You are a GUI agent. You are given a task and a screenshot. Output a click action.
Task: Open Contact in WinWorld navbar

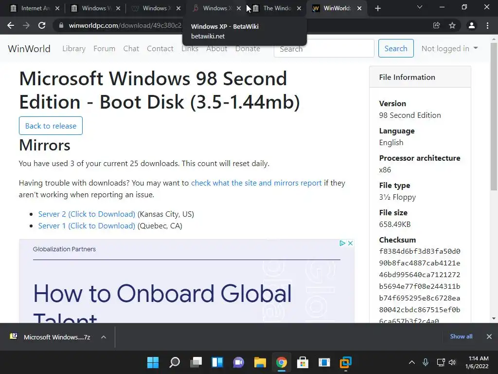click(x=160, y=49)
